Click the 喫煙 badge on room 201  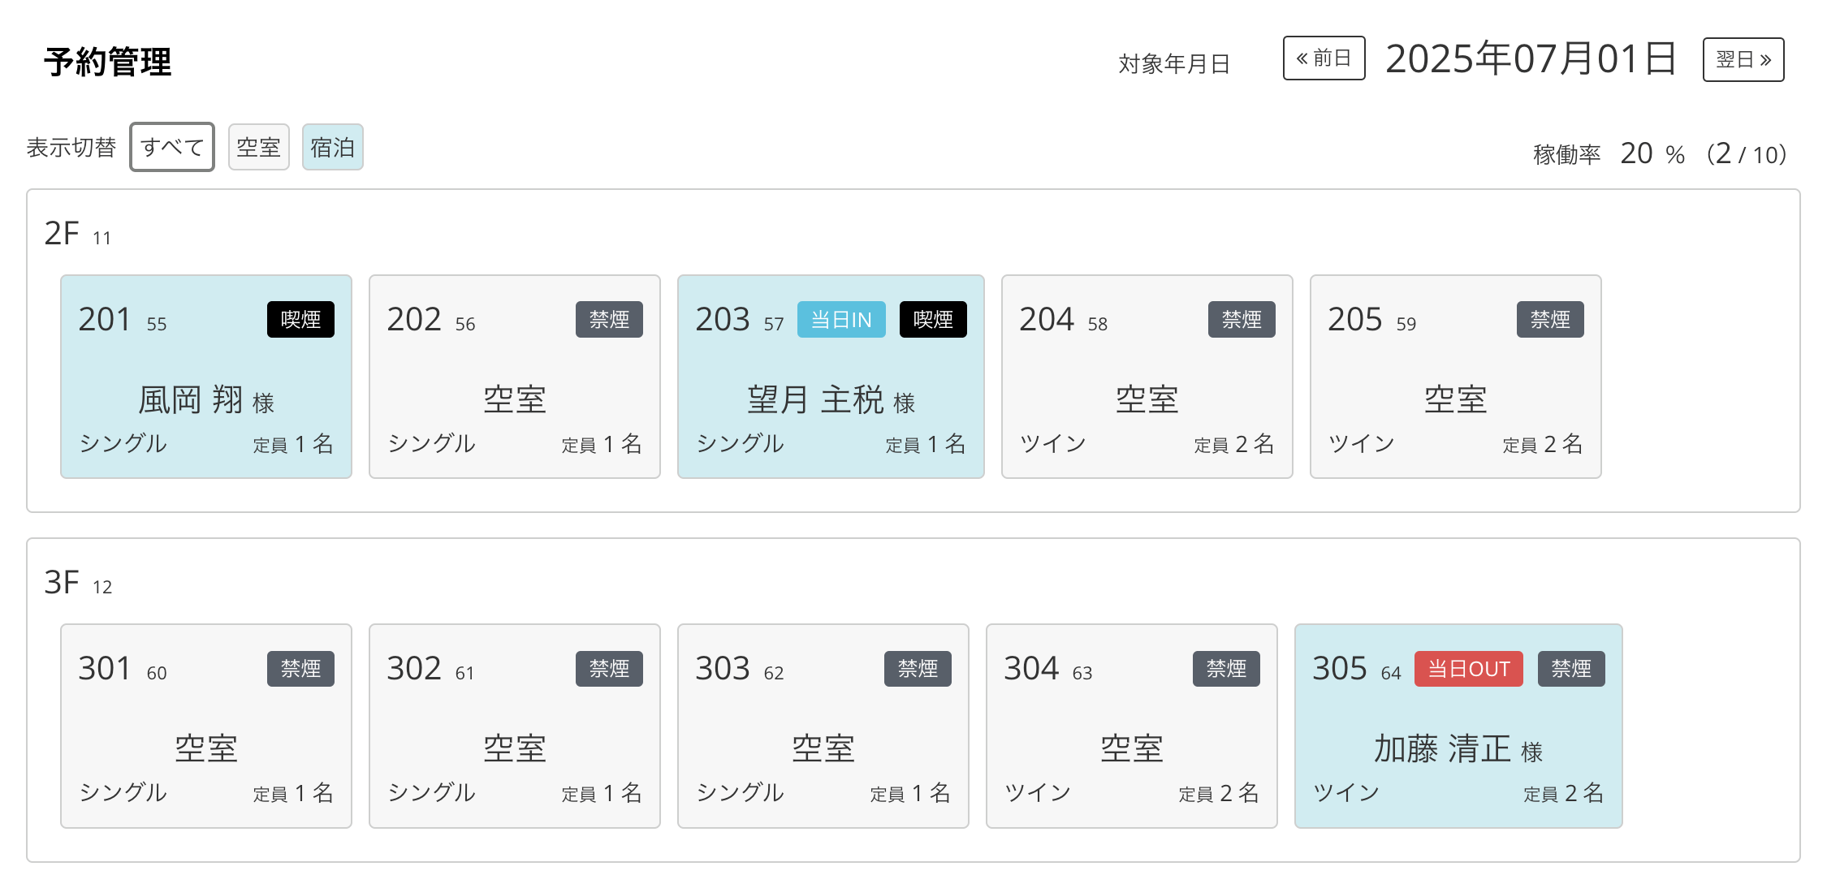tap(300, 320)
